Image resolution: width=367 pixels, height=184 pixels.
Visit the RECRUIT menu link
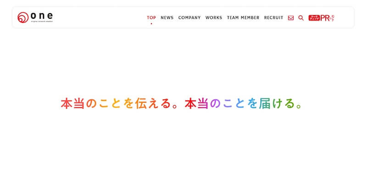[273, 18]
